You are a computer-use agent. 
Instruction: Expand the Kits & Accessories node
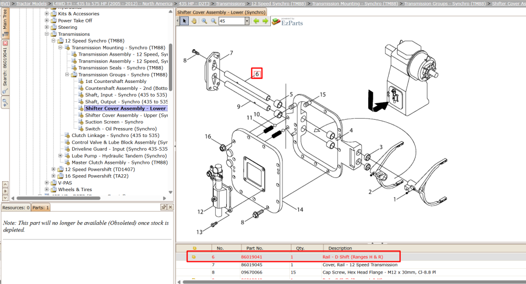click(x=47, y=14)
